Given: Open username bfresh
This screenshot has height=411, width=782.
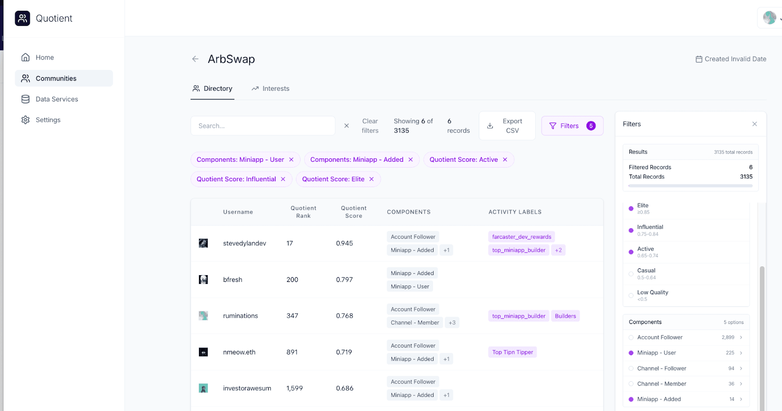Looking at the screenshot, I should click(233, 280).
